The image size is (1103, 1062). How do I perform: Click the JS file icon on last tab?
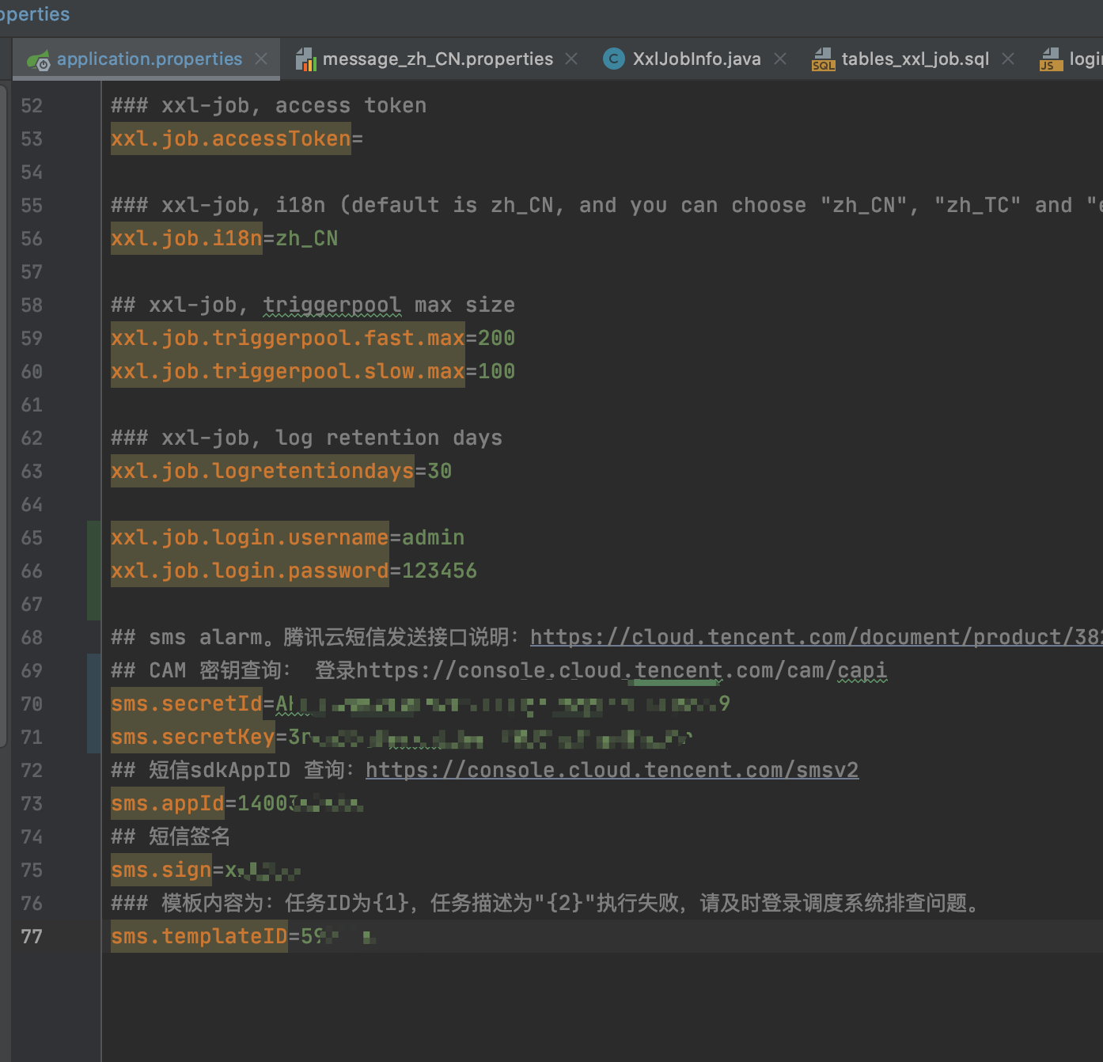pyautogui.click(x=1051, y=59)
